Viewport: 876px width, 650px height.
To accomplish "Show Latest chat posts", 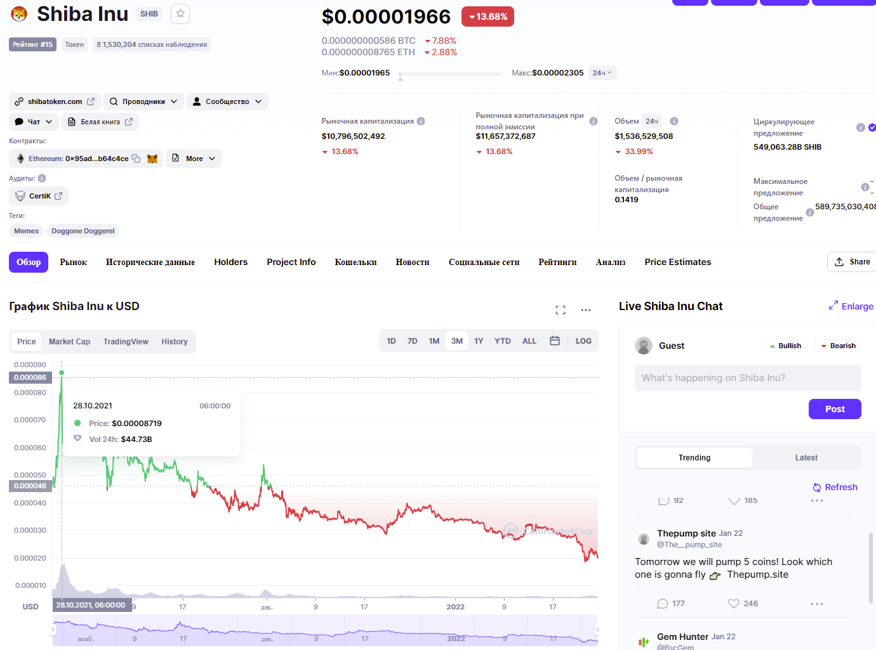I will [x=806, y=458].
